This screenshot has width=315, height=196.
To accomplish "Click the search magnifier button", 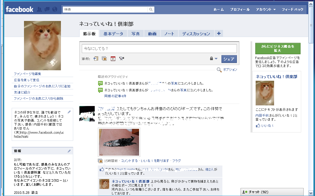I will (x=151, y=10).
